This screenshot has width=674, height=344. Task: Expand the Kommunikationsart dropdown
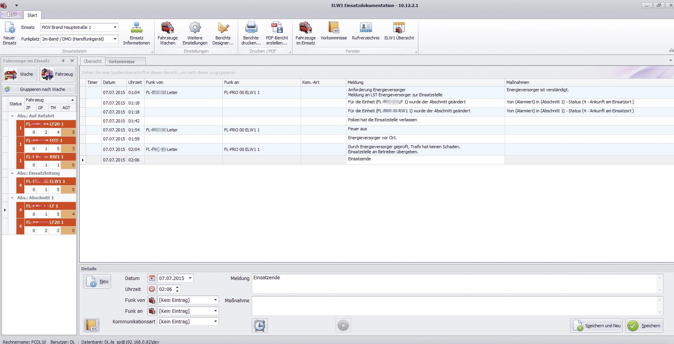pyautogui.click(x=215, y=322)
